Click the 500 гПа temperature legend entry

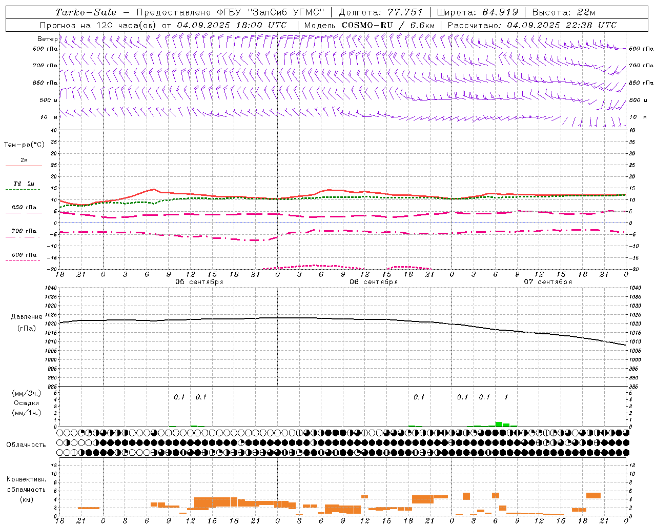pyautogui.click(x=24, y=255)
